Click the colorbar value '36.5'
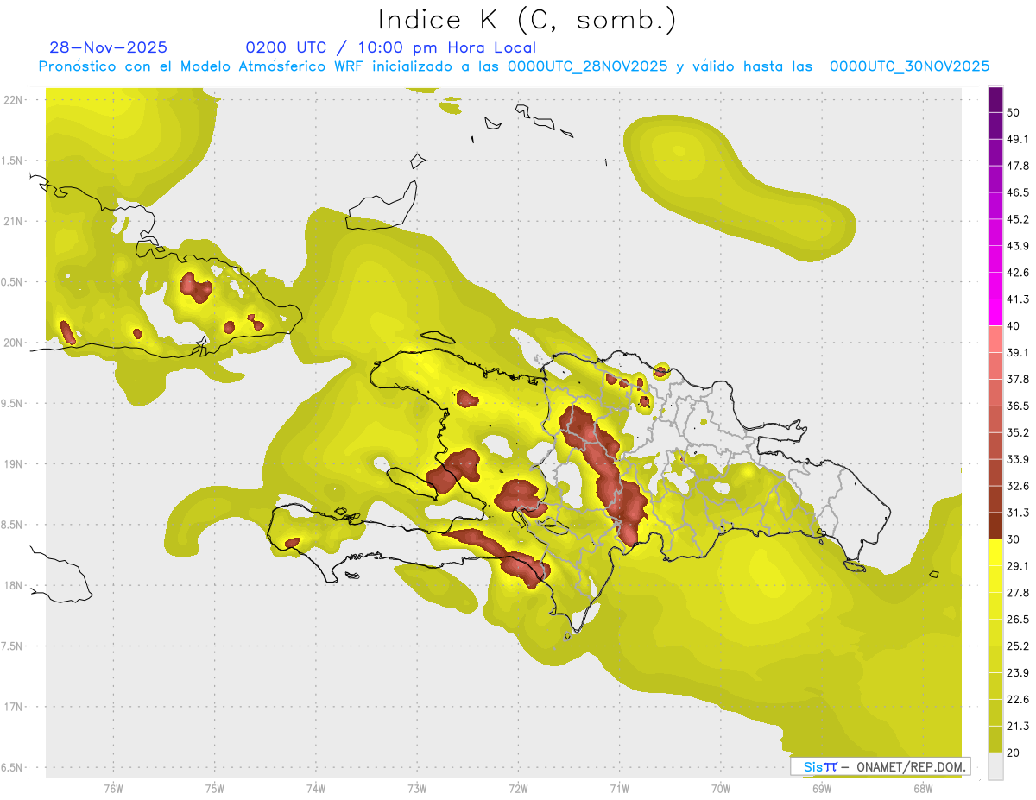The height and width of the screenshot is (800, 1036). coord(1018,406)
